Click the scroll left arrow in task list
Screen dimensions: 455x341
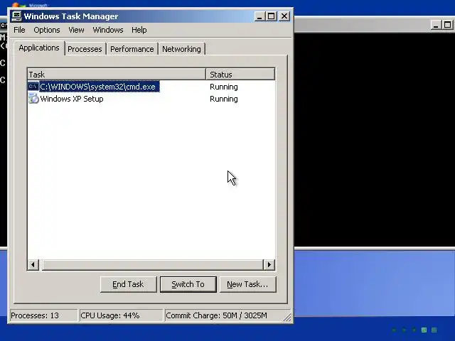(33, 264)
